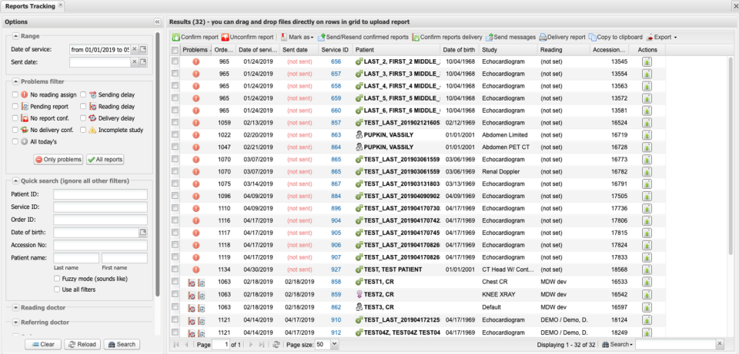Tick the select-all checkbox in grid header
Screen dimensions: 739x354
click(x=176, y=50)
